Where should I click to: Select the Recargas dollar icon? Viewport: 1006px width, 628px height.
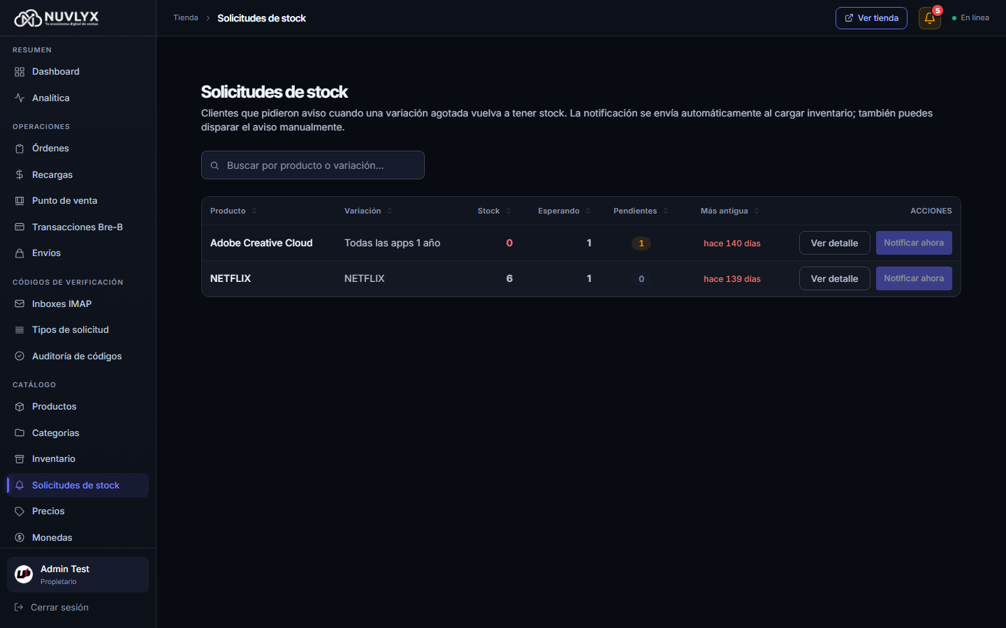coord(20,174)
